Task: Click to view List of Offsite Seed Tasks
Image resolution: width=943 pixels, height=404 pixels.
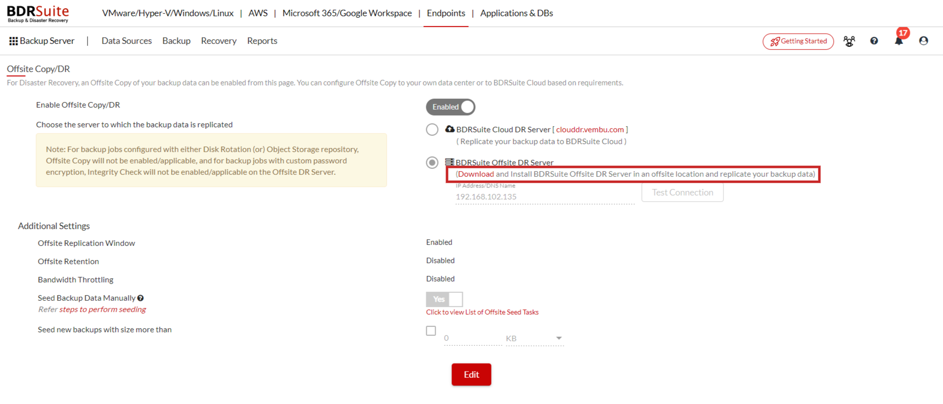Action: [x=482, y=312]
